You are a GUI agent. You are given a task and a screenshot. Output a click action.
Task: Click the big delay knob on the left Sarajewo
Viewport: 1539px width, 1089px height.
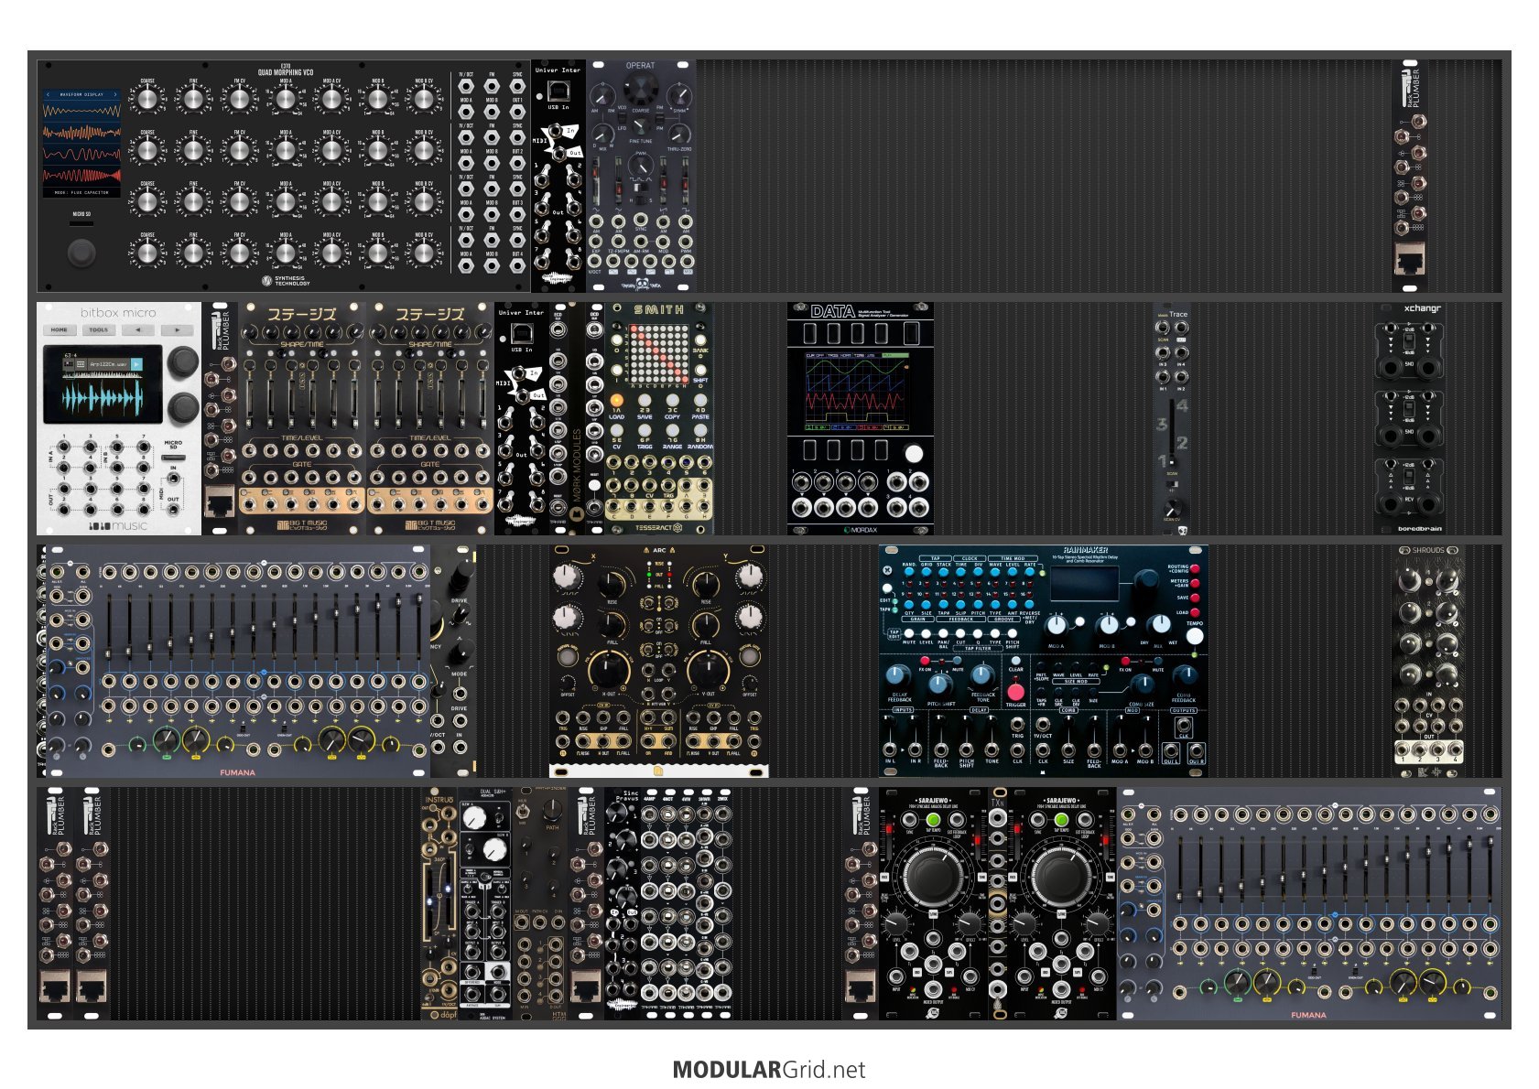point(933,877)
